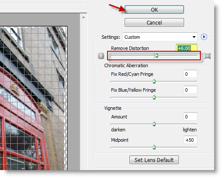Click the Vignette Midpoint slider handle

tap(154, 147)
